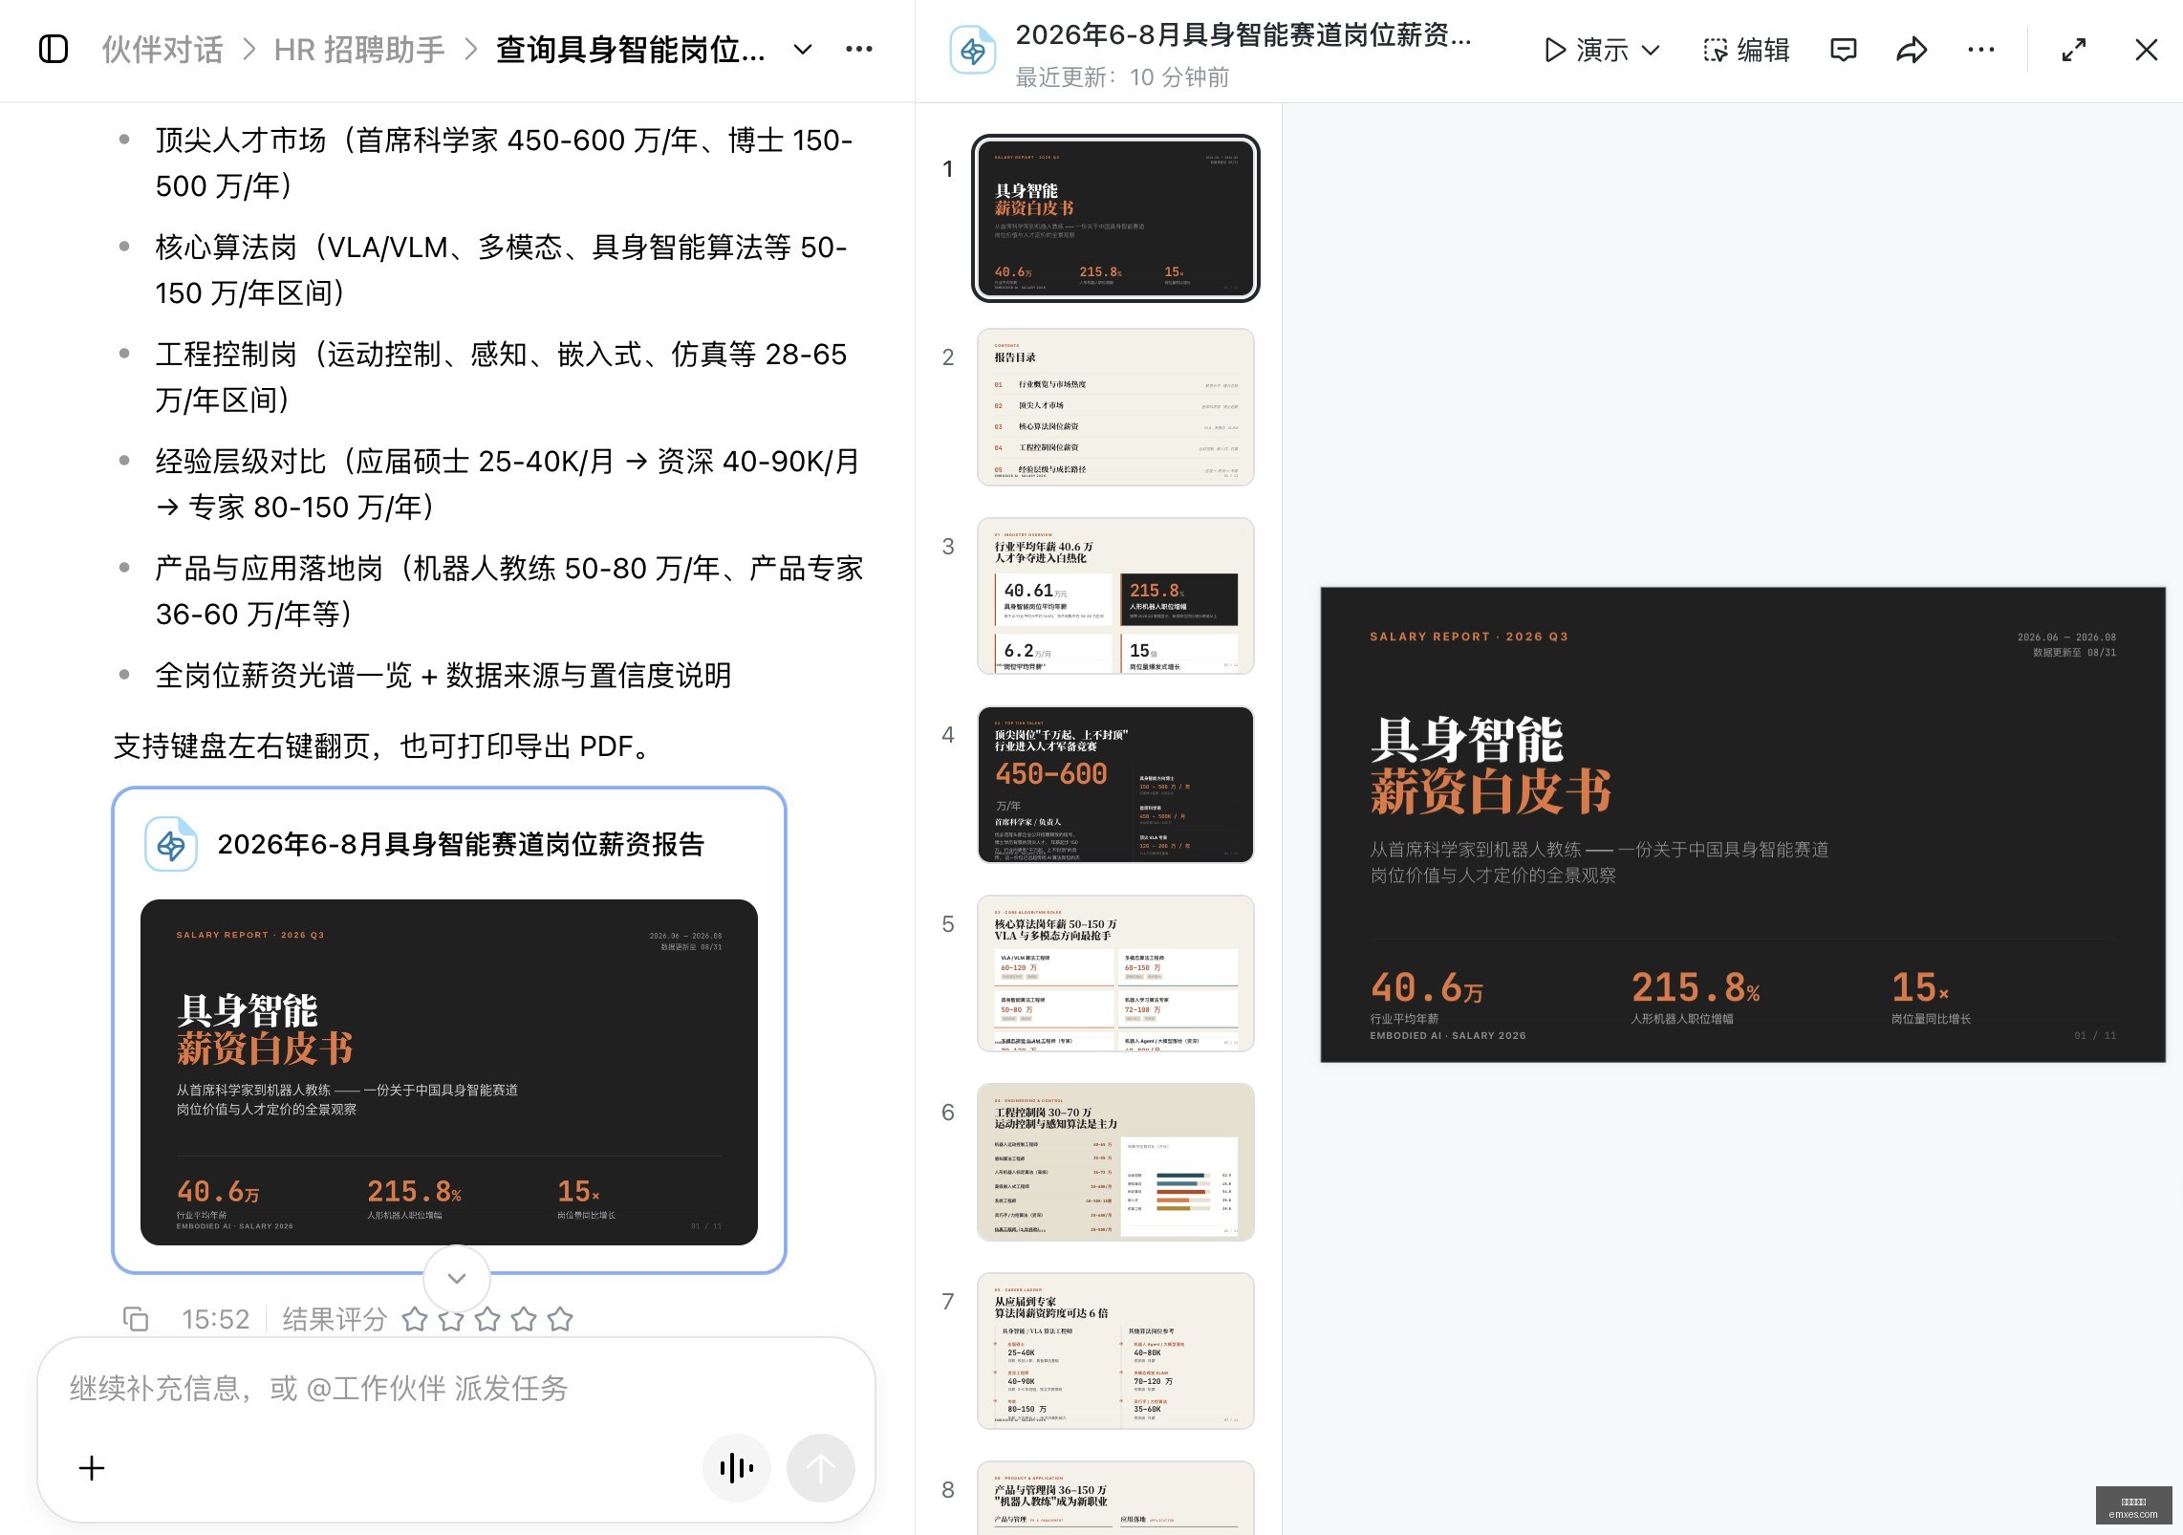Viewport: 2183px width, 1535px height.
Task: Open breadcrumb 伙伴对话
Action: 162,49
